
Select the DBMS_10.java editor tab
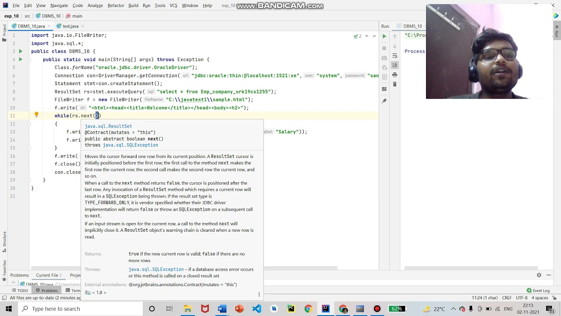31,26
